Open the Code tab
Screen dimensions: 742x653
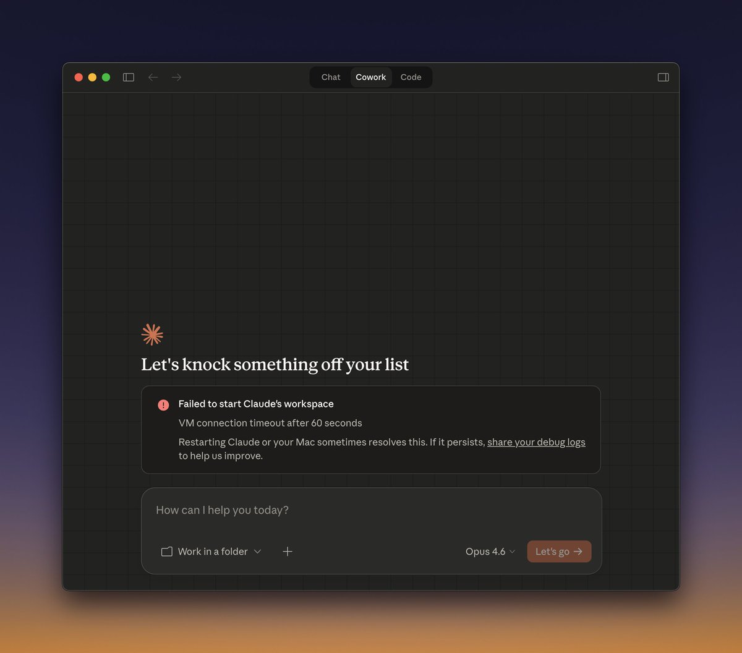tap(411, 77)
